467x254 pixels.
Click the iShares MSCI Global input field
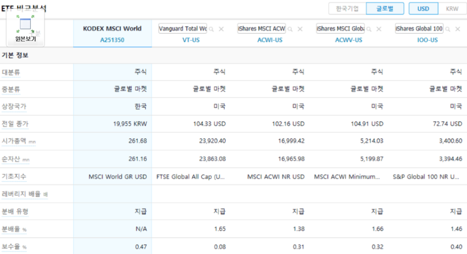[340, 29]
